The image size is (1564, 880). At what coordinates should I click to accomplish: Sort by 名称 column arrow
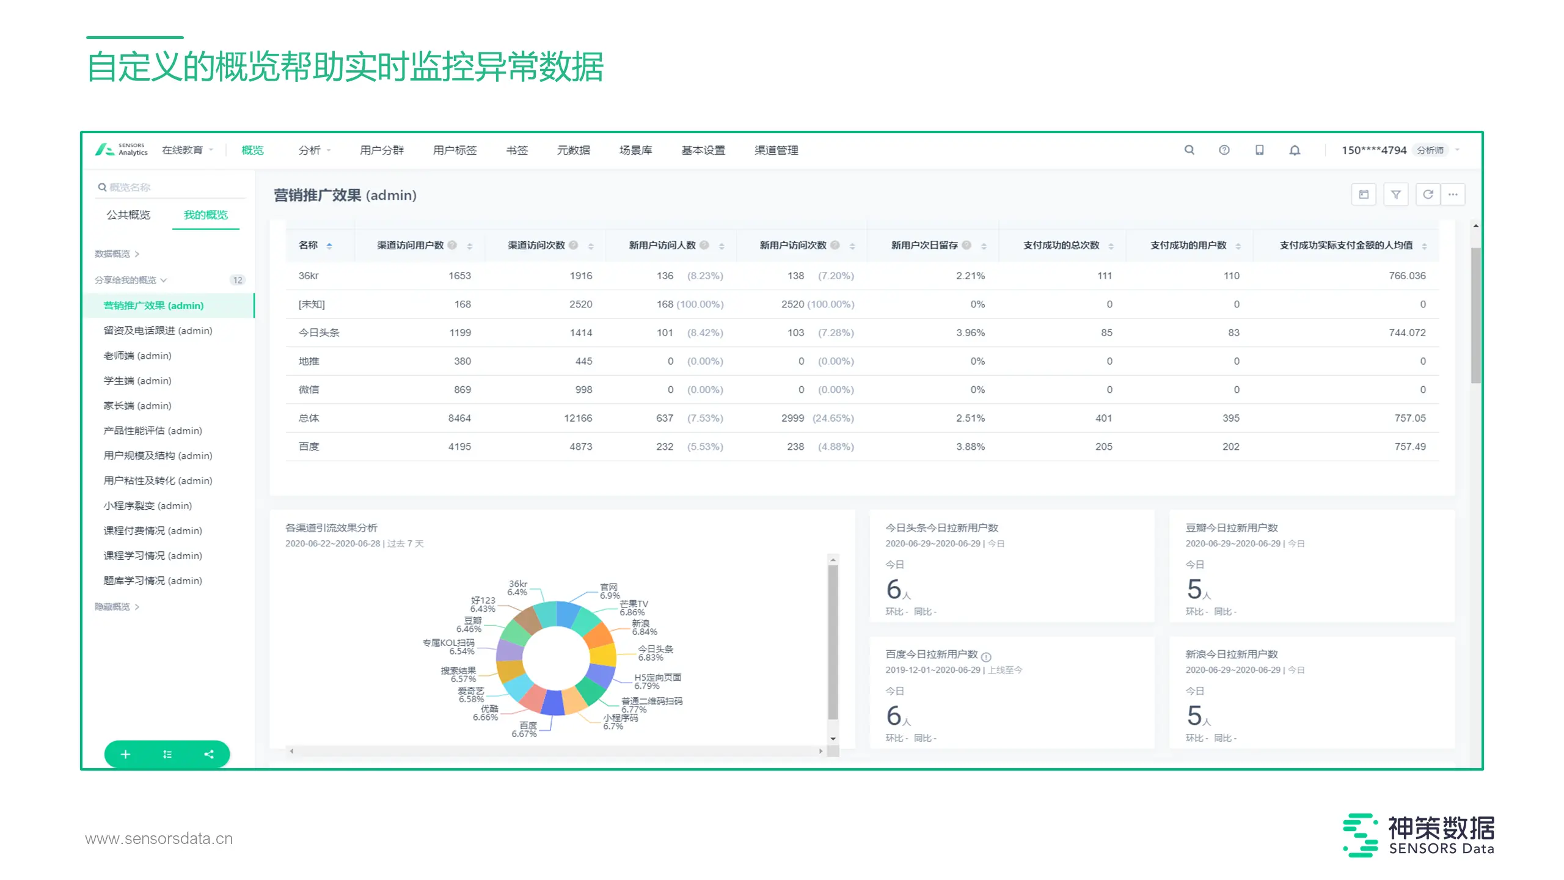click(329, 246)
